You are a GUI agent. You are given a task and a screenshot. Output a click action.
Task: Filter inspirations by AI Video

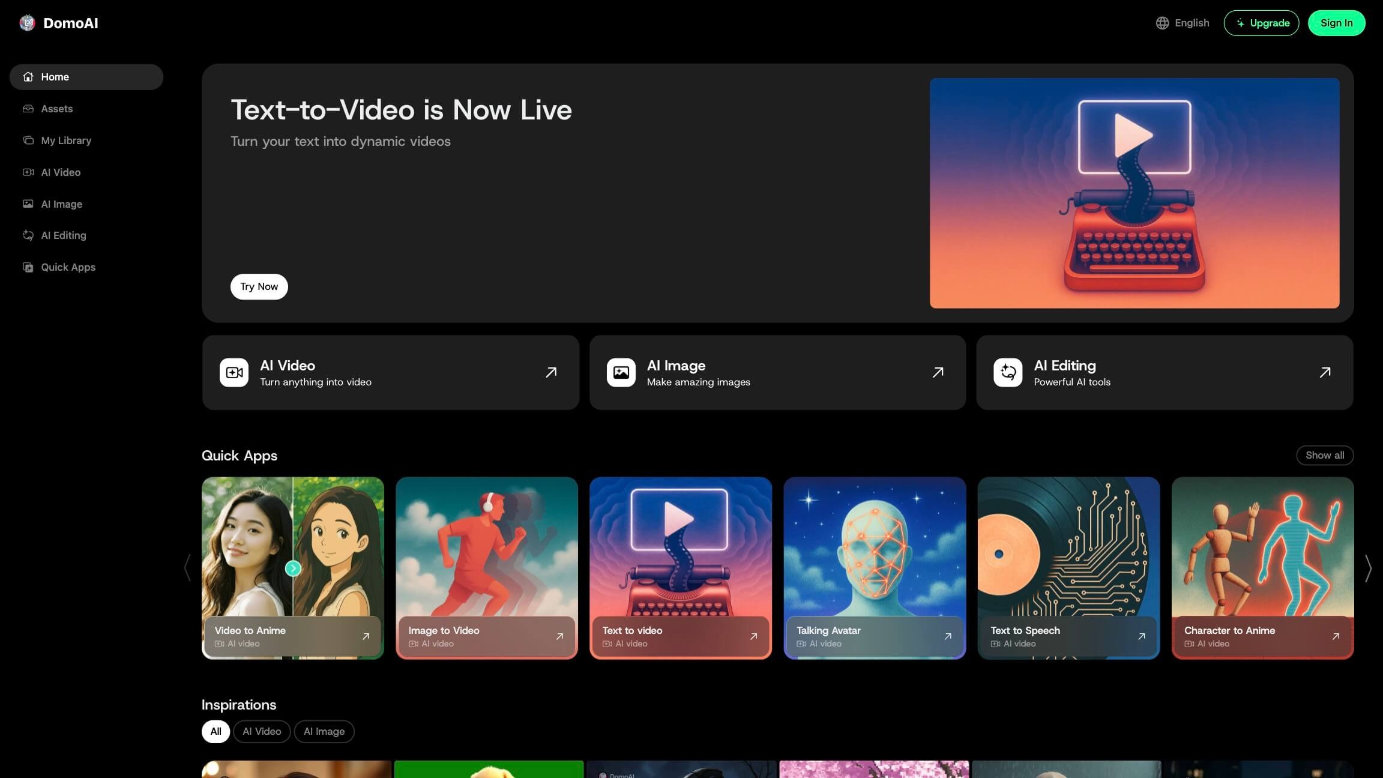[262, 731]
